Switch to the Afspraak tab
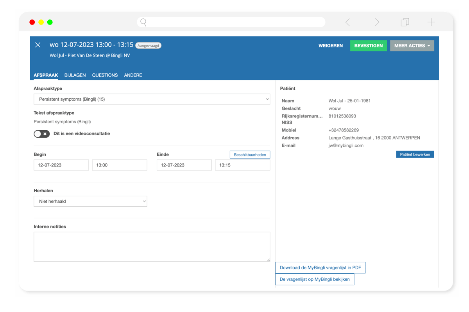The height and width of the screenshot is (312, 469). [x=46, y=75]
